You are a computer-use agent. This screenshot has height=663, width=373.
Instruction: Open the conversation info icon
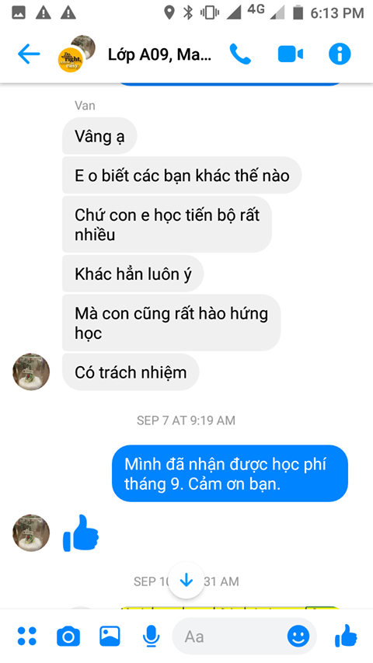pyautogui.click(x=340, y=54)
